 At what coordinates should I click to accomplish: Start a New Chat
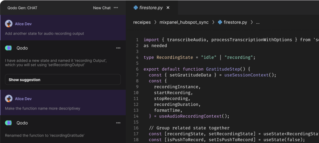click(x=102, y=8)
